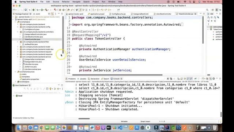Click Collapse All in Package Explorer
Image resolution: width=234 pixels, height=132 pixels.
click(49, 14)
